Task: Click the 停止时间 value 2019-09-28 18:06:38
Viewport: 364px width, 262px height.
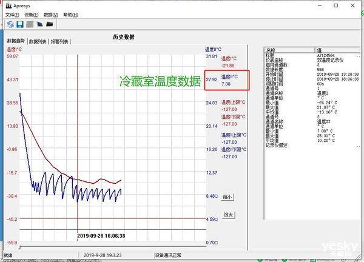Action: point(338,79)
